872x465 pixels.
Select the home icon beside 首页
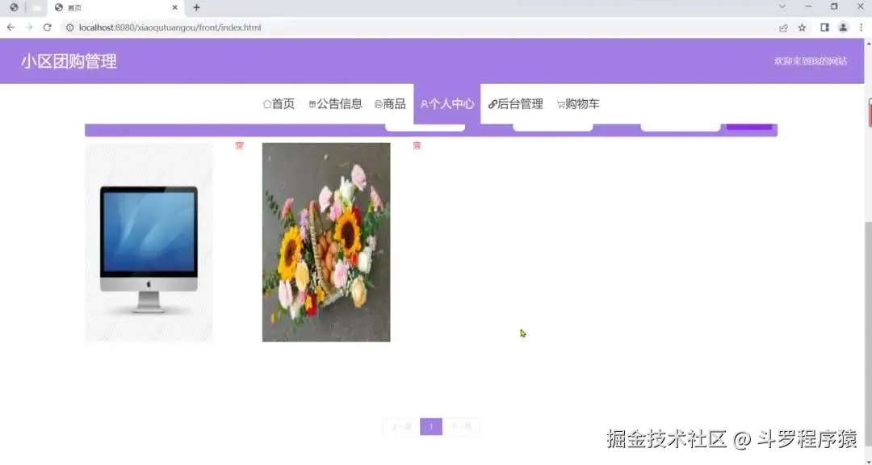click(x=266, y=103)
